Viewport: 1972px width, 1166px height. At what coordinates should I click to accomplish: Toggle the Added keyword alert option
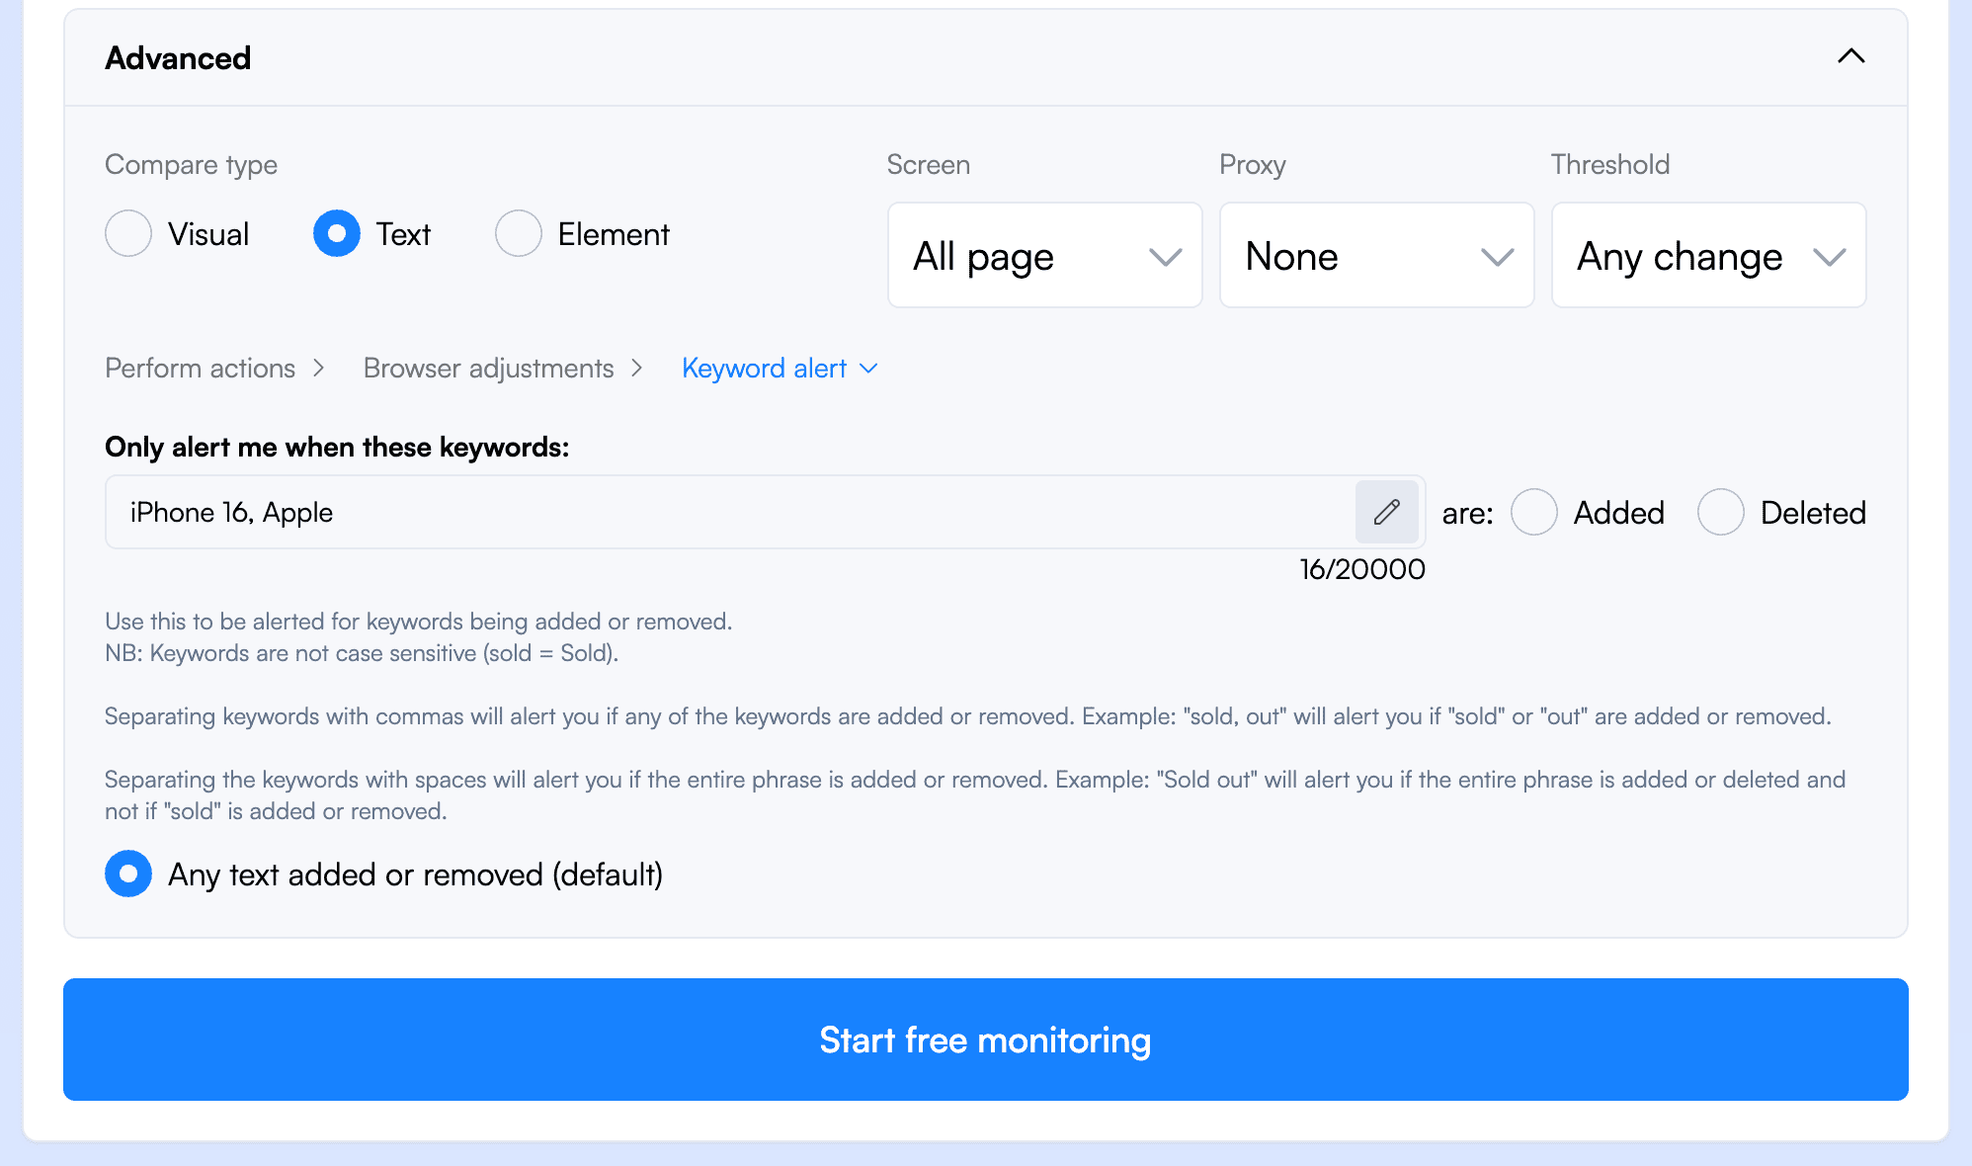[x=1533, y=512]
